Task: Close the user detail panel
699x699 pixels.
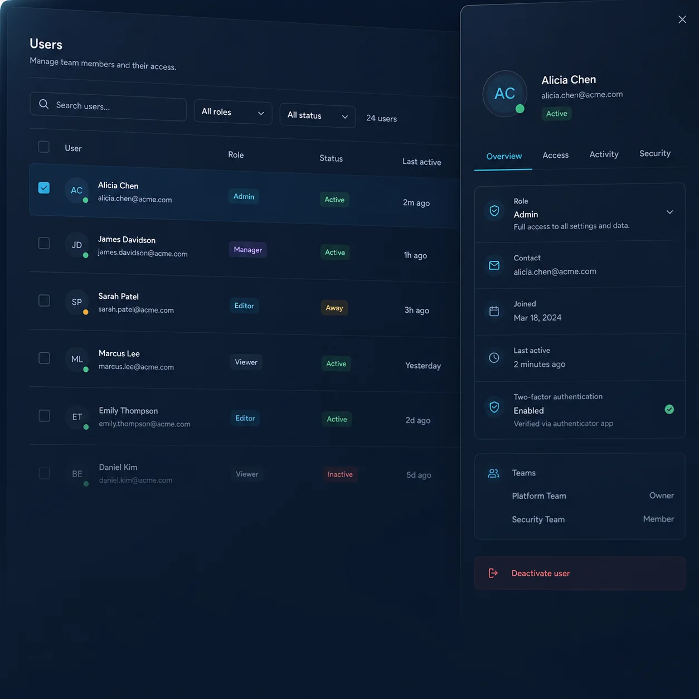Action: click(x=682, y=20)
